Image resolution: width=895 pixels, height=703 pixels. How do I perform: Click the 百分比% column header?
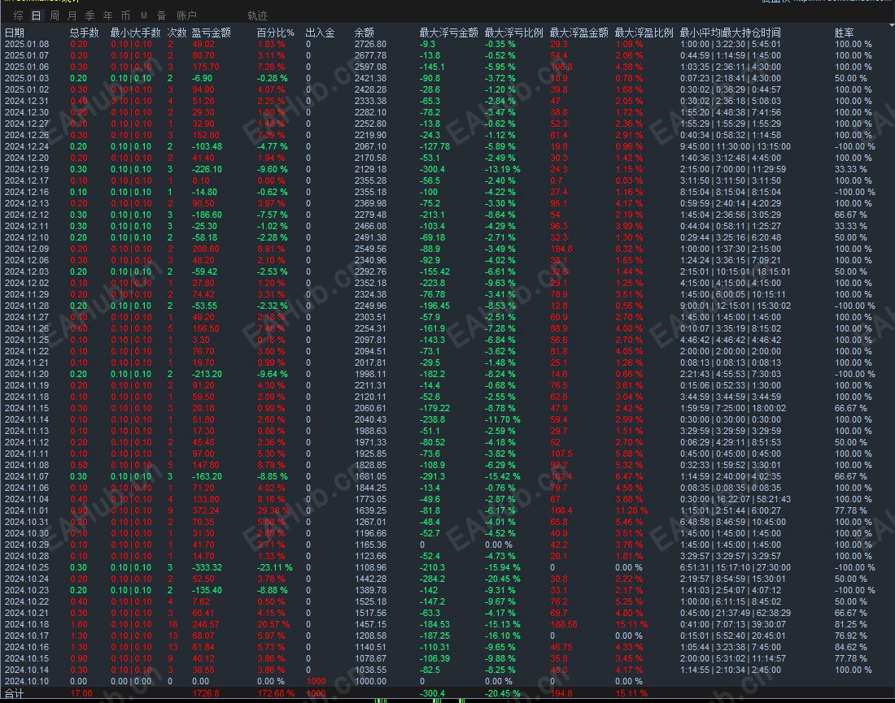pyautogui.click(x=275, y=33)
